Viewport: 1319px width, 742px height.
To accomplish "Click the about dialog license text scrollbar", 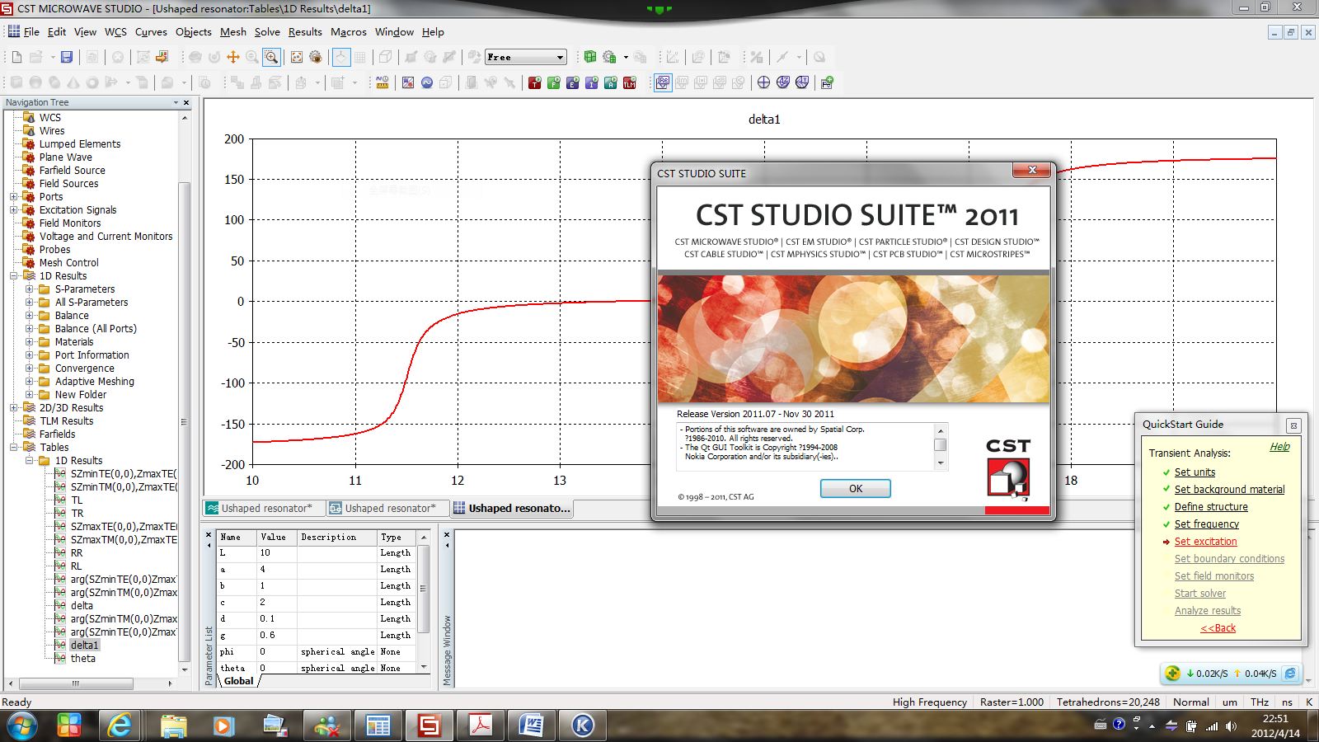I will (x=940, y=446).
